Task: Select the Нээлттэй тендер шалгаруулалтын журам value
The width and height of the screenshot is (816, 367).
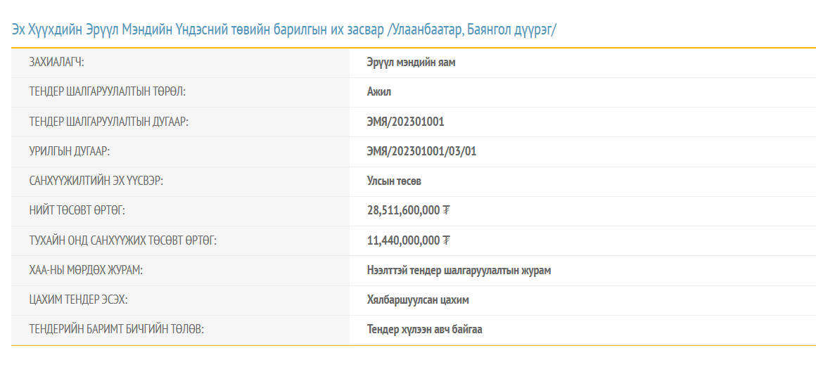Action: pyautogui.click(x=459, y=270)
